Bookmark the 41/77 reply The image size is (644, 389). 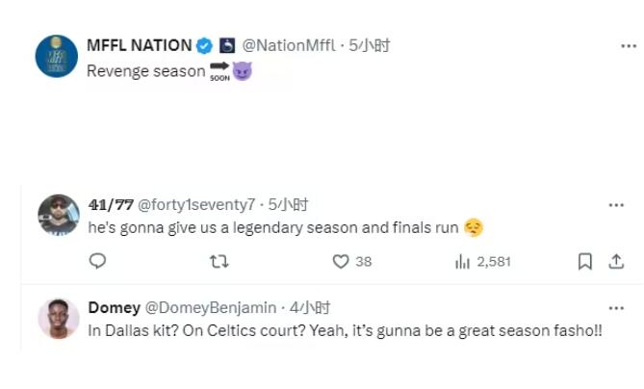pyautogui.click(x=584, y=261)
